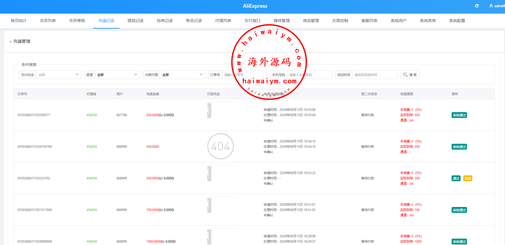505x245 pixels.
Task: Open the 商品管理 tab
Action: click(x=311, y=21)
